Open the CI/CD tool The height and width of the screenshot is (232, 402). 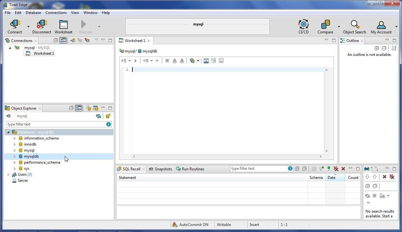point(304,27)
